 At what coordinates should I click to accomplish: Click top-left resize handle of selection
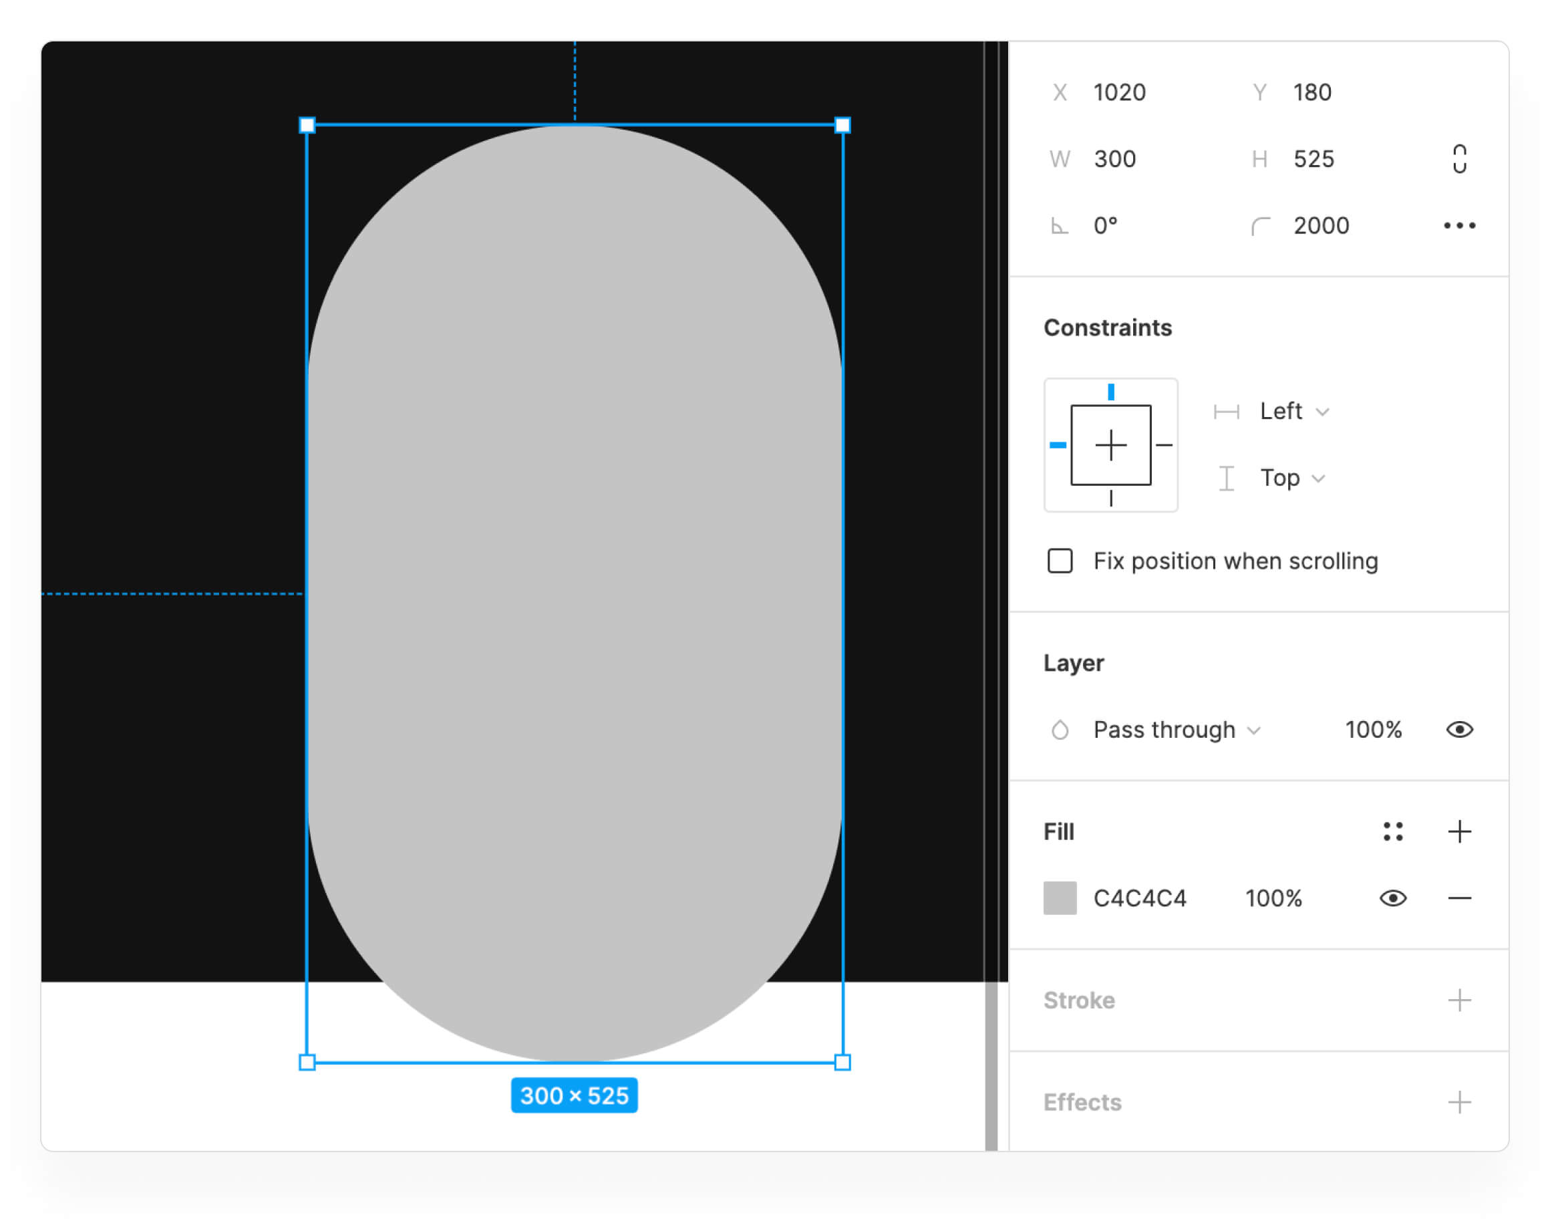click(307, 126)
